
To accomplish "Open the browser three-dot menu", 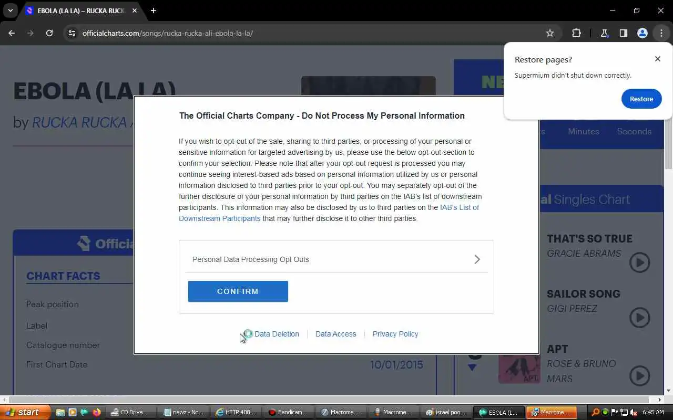I will [661, 33].
